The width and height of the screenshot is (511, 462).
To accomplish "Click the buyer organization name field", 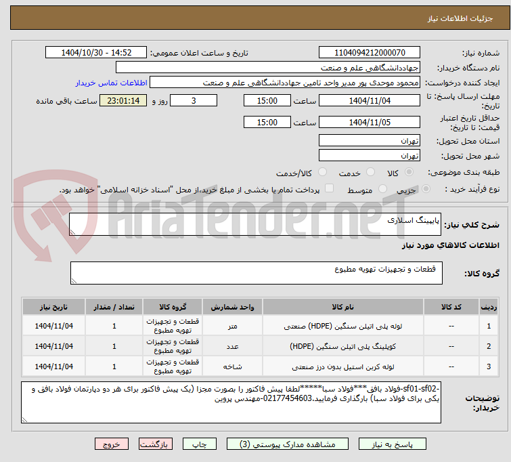I will (x=268, y=68).
